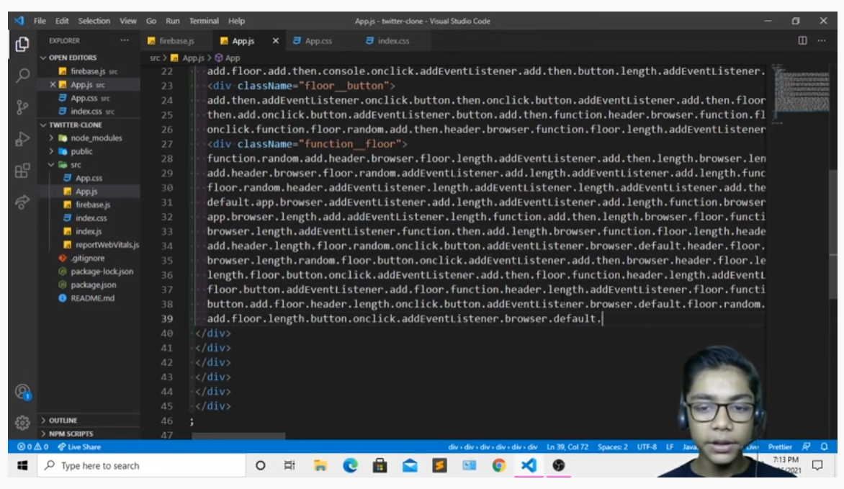
Task: Open Task View on the taskbar
Action: coord(289,465)
